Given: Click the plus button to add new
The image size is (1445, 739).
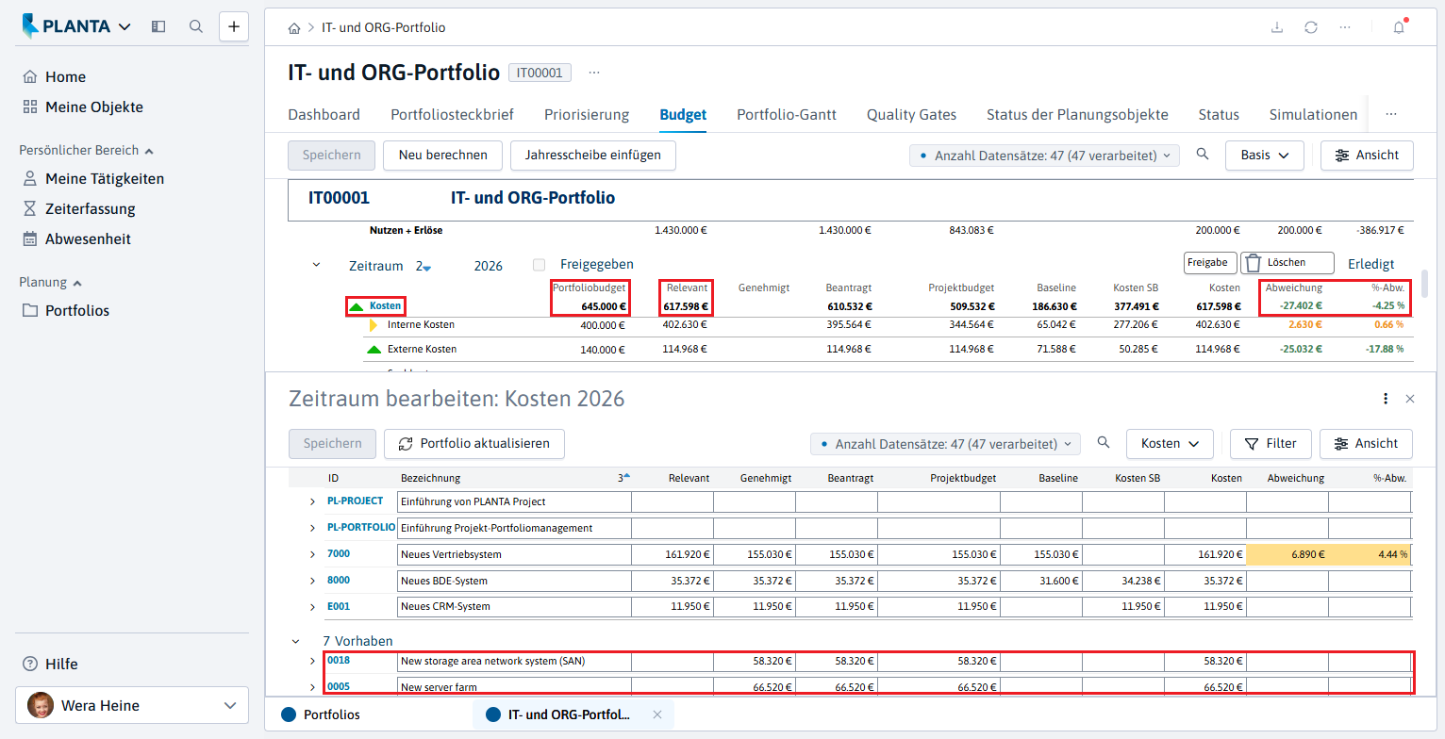Looking at the screenshot, I should tap(234, 26).
